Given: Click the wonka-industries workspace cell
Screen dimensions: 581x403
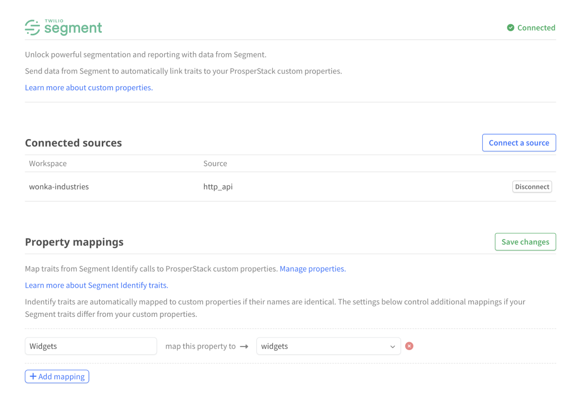Looking at the screenshot, I should [59, 187].
